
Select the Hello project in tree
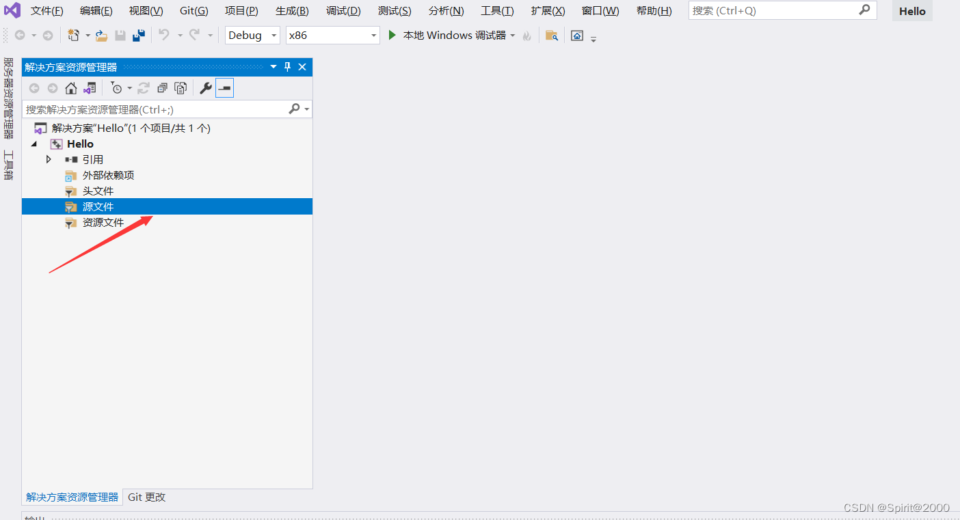tap(80, 143)
